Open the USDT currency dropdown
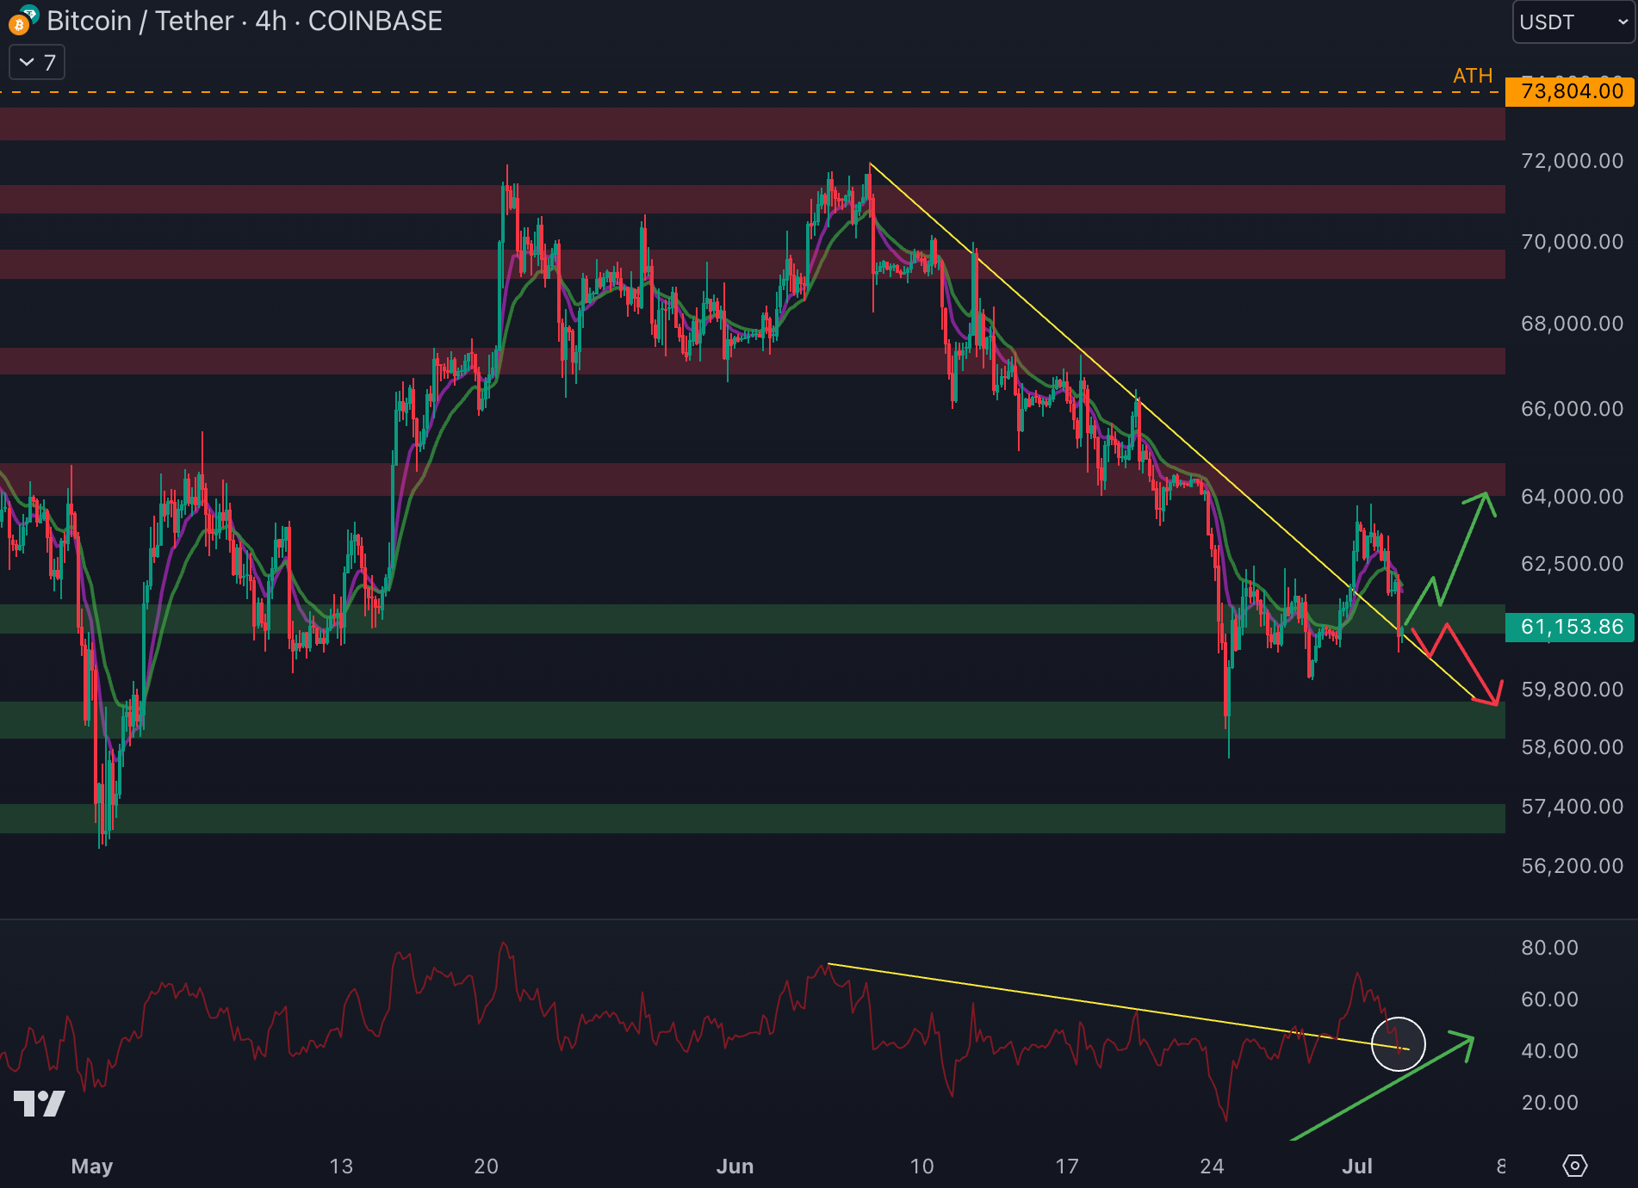Image resolution: width=1638 pixels, height=1188 pixels. (1573, 22)
